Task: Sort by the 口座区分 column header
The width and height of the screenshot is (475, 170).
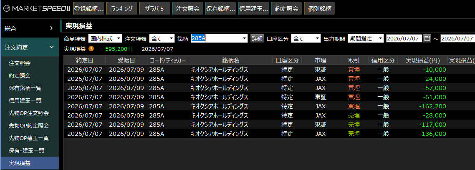Action: pos(287,60)
